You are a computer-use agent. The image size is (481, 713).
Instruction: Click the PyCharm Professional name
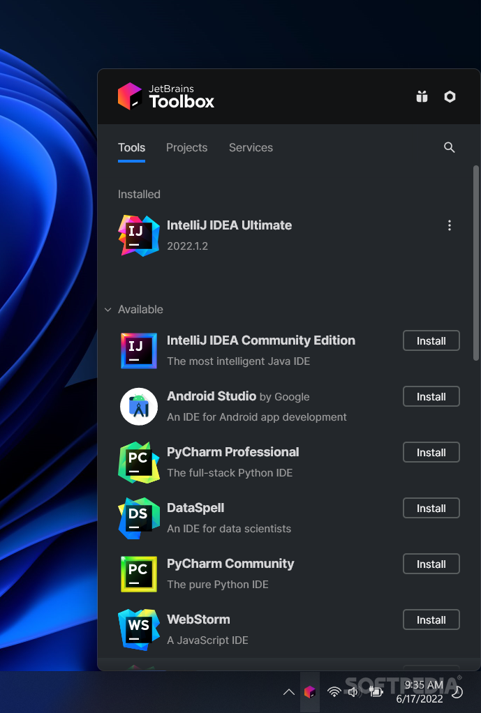tap(233, 452)
